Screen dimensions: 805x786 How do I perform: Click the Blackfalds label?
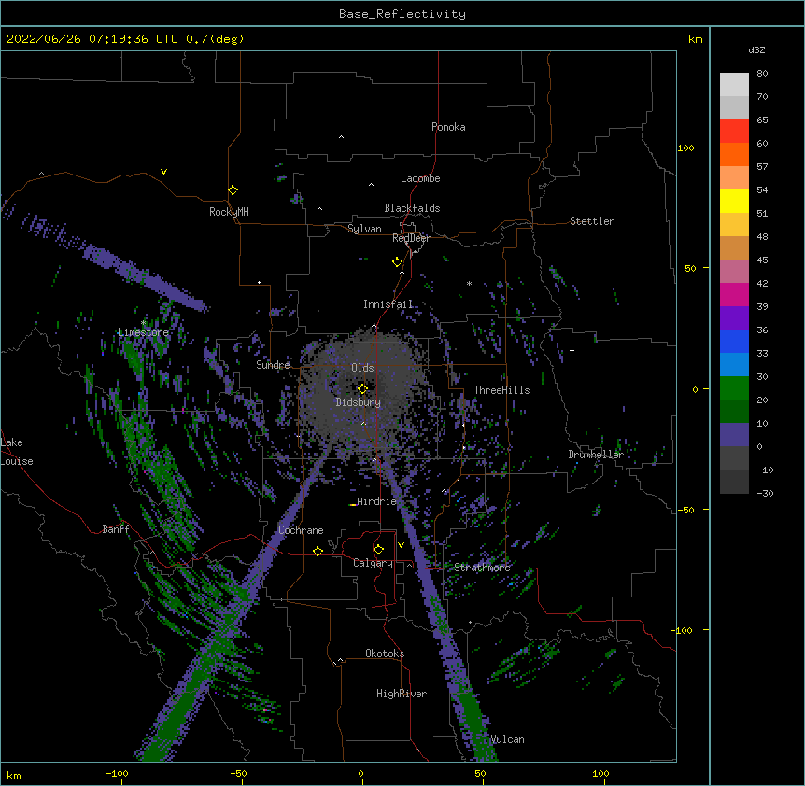[412, 208]
